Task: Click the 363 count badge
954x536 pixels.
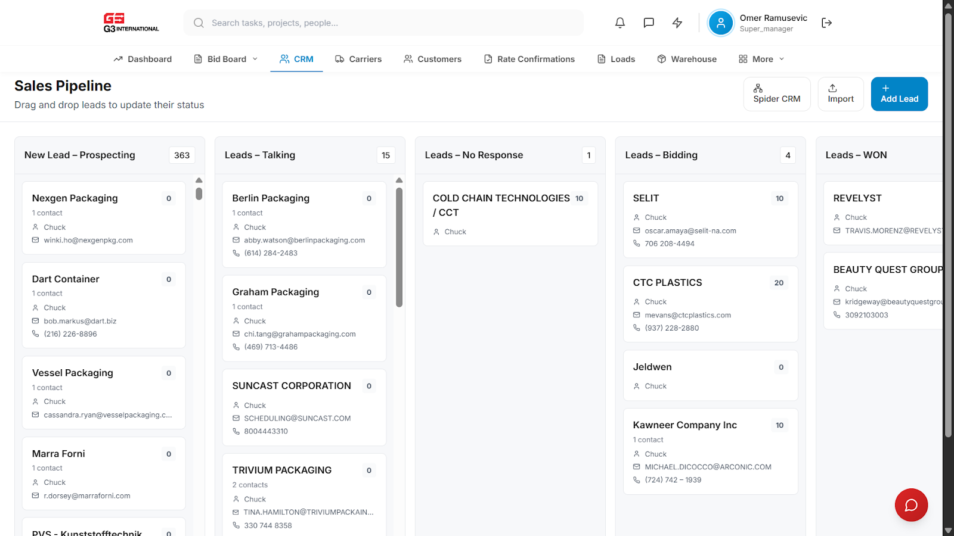Action: pyautogui.click(x=182, y=155)
